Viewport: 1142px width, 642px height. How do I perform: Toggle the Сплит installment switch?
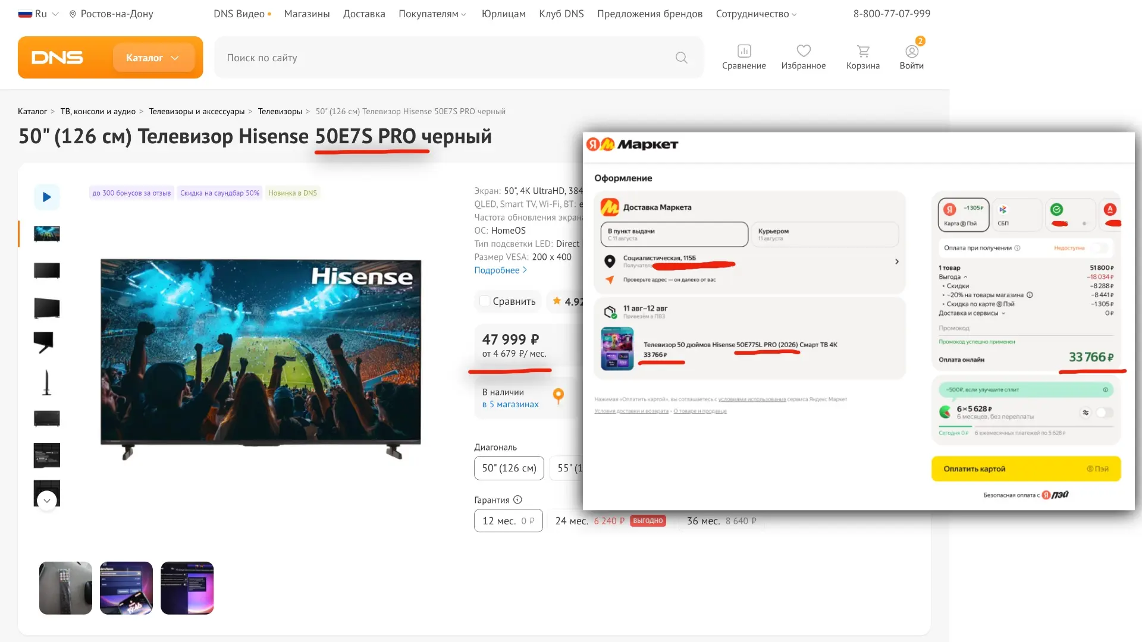click(1105, 413)
